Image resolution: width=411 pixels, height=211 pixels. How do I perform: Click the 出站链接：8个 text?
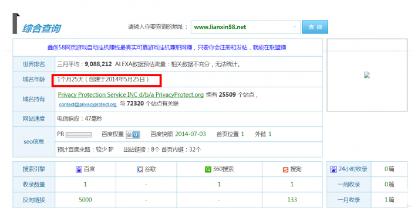142,149
